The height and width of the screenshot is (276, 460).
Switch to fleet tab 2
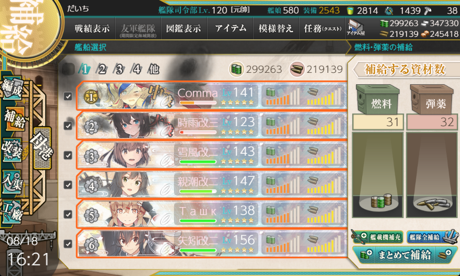coord(102,69)
